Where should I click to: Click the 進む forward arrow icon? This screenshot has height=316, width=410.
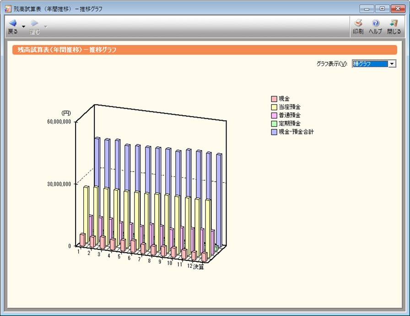tap(35, 23)
